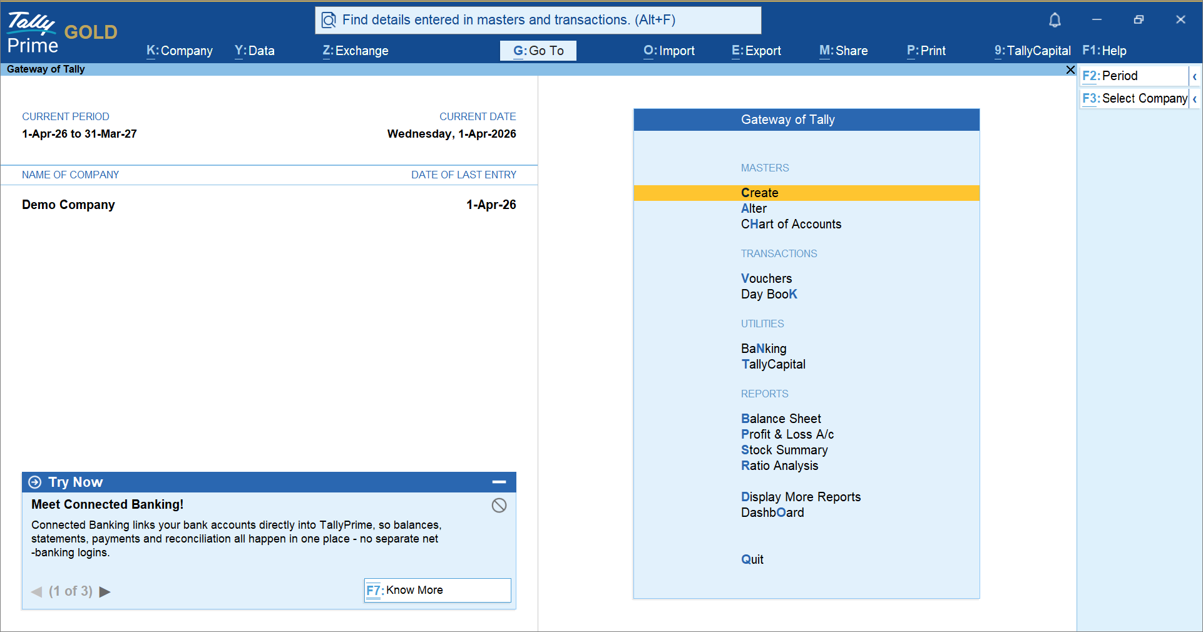This screenshot has height=632, width=1203.
Task: Click the F3: Select Company button
Action: click(x=1134, y=99)
